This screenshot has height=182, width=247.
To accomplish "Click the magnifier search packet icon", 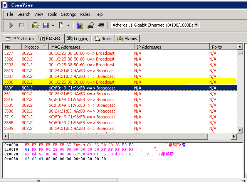I will 91,25.
